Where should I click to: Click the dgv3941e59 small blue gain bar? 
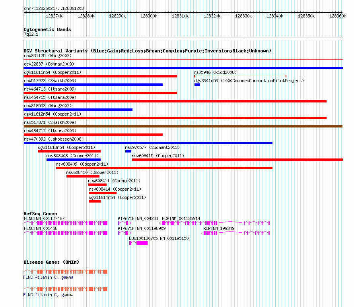[197, 85]
